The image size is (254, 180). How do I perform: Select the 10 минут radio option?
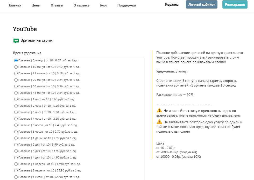tap(16, 67)
